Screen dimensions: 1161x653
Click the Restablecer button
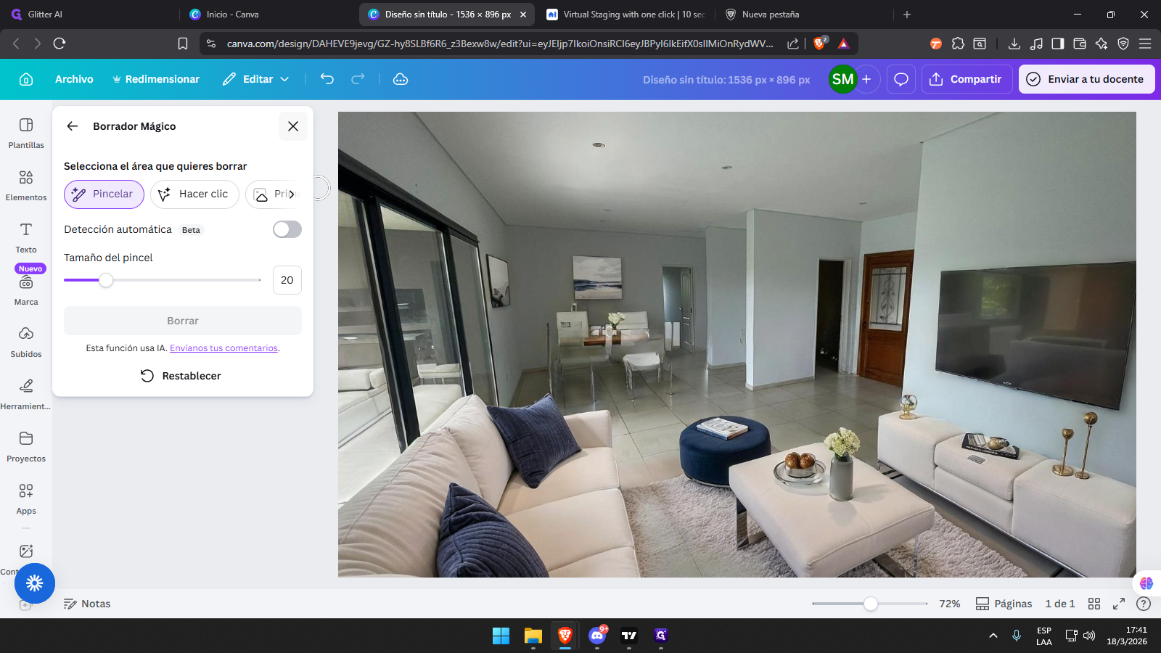[x=181, y=376]
